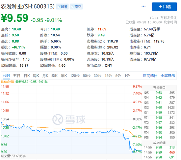The height and width of the screenshot is (160, 181).
Task: Click the 成交量: 57.69万手 label below the chart
Action: (x=13, y=156)
